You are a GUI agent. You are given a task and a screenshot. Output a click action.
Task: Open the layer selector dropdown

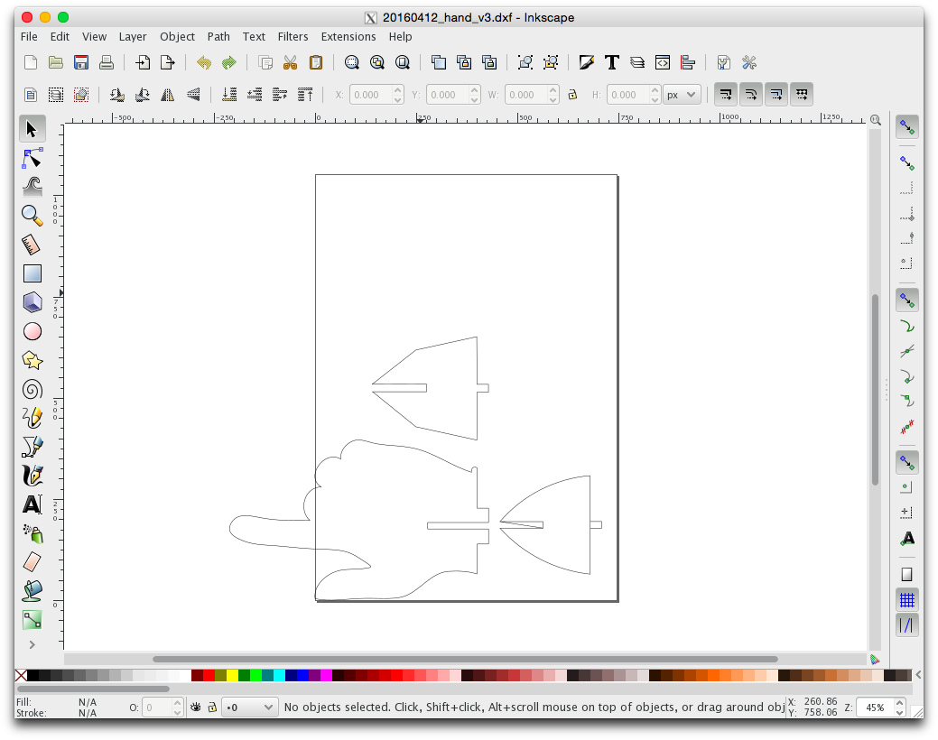click(x=249, y=708)
